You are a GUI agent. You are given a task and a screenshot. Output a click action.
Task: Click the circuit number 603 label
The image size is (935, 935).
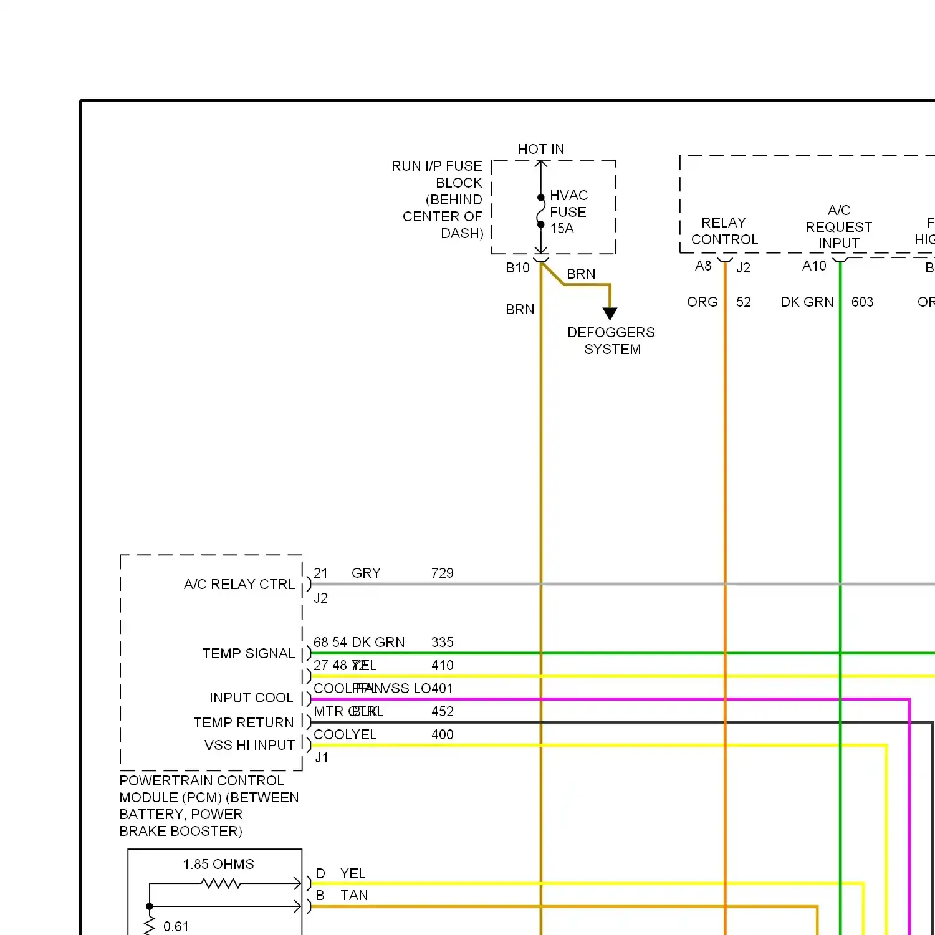tap(863, 302)
